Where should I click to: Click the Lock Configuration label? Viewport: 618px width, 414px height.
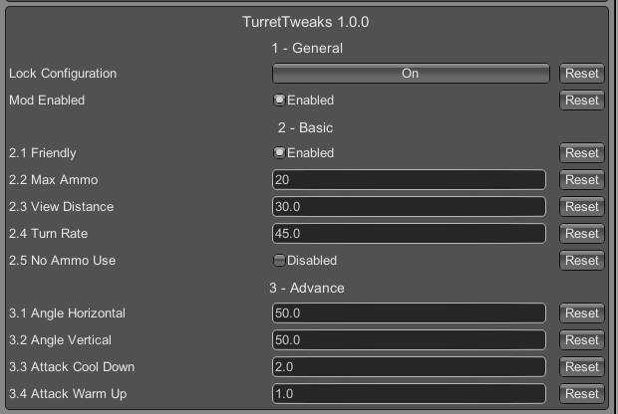pyautogui.click(x=63, y=74)
